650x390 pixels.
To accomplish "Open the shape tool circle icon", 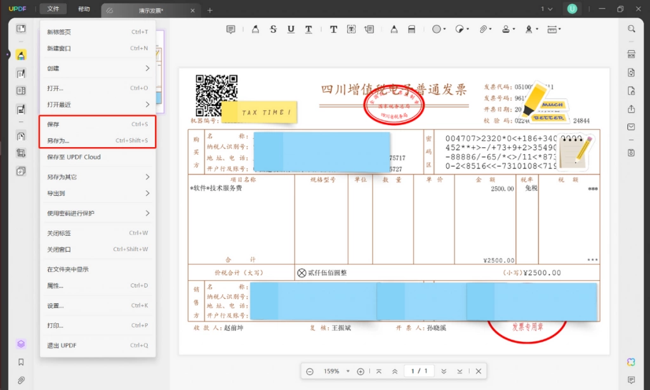I will pos(437,29).
